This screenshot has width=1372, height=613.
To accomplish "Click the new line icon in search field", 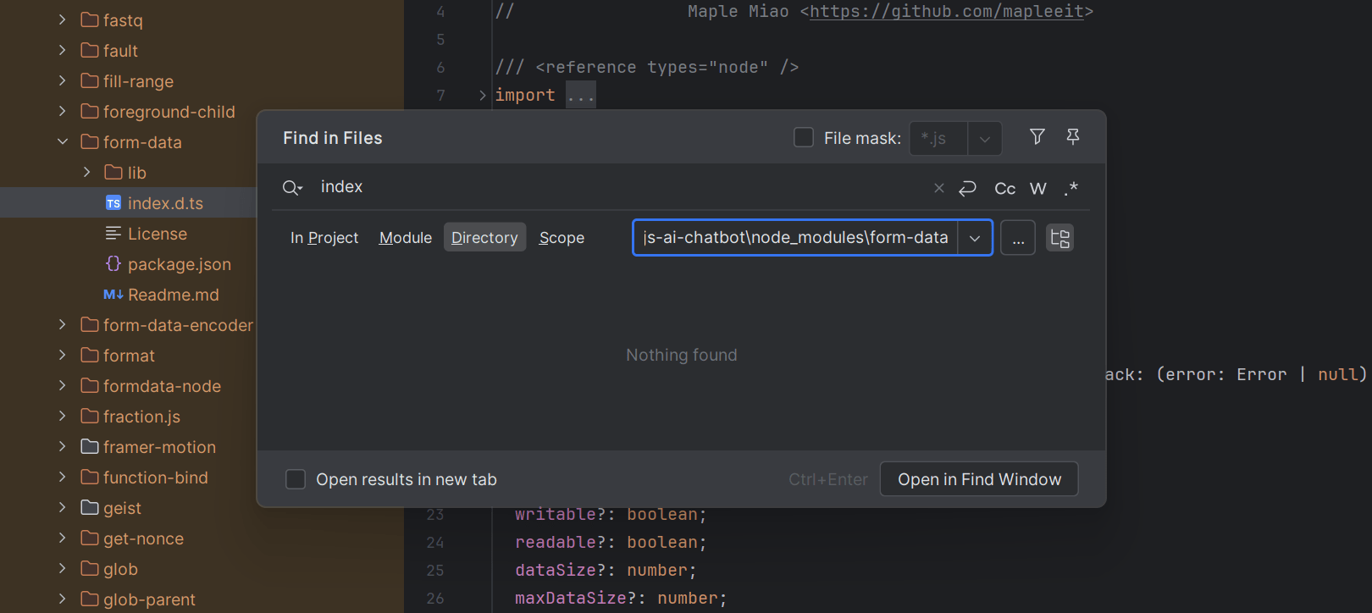I will 967,188.
